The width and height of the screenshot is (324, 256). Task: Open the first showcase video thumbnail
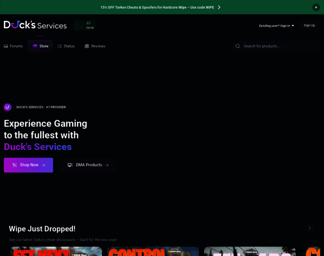pyautogui.click(x=56, y=251)
